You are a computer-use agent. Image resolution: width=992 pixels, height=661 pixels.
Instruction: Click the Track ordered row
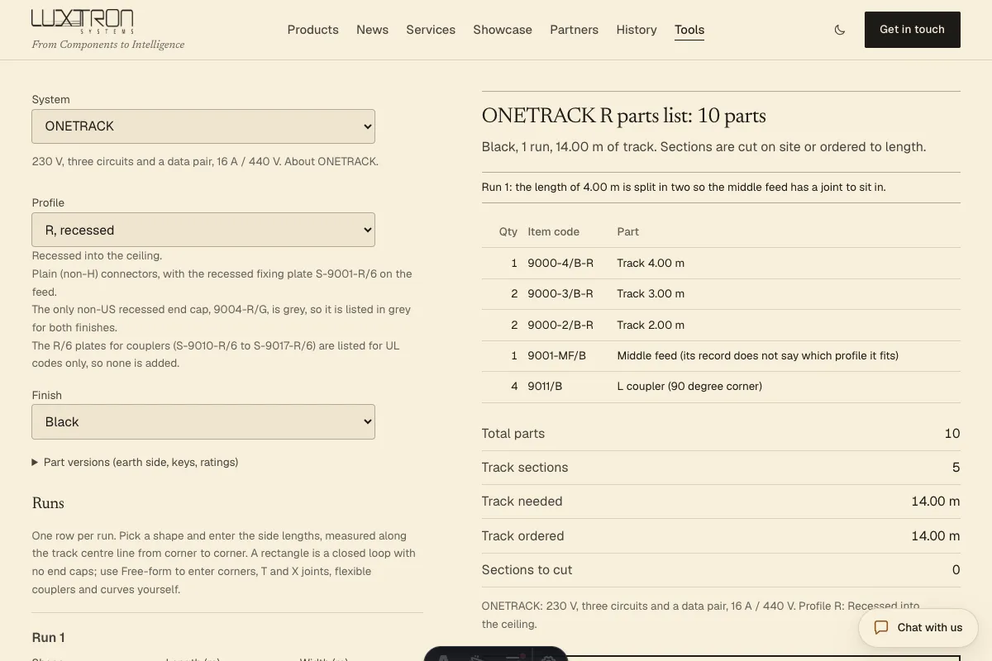pyautogui.click(x=721, y=536)
